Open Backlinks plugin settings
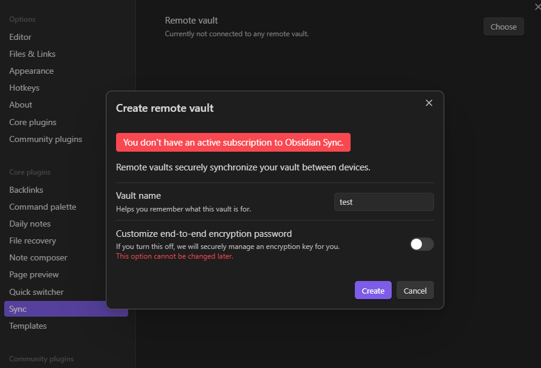The height and width of the screenshot is (368, 541). click(26, 190)
